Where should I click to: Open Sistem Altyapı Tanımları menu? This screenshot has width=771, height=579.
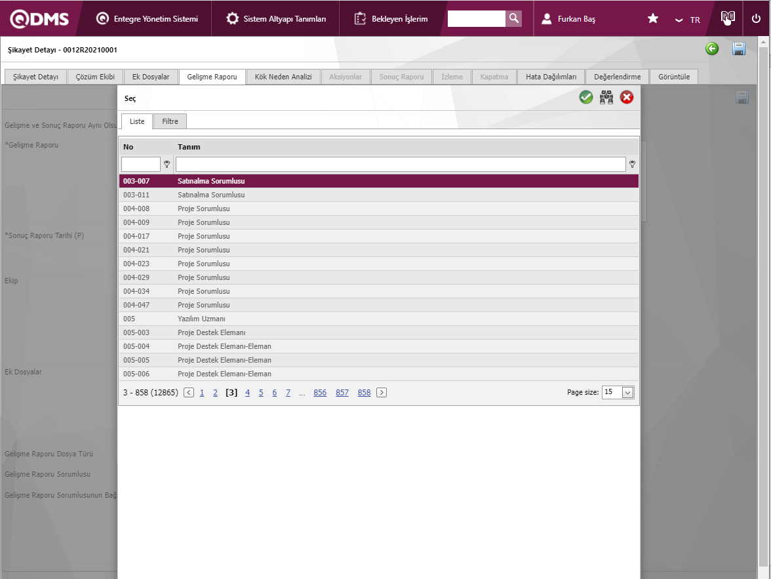[x=276, y=19]
